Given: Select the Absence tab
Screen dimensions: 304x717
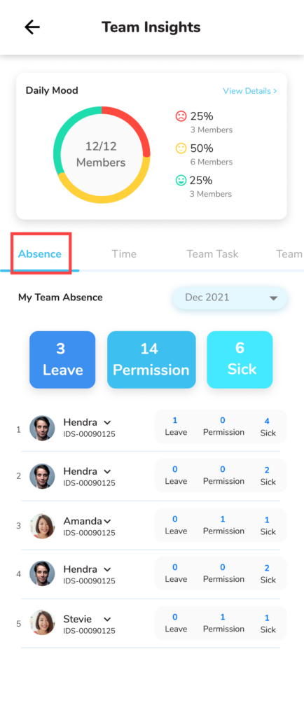Looking at the screenshot, I should pos(40,253).
